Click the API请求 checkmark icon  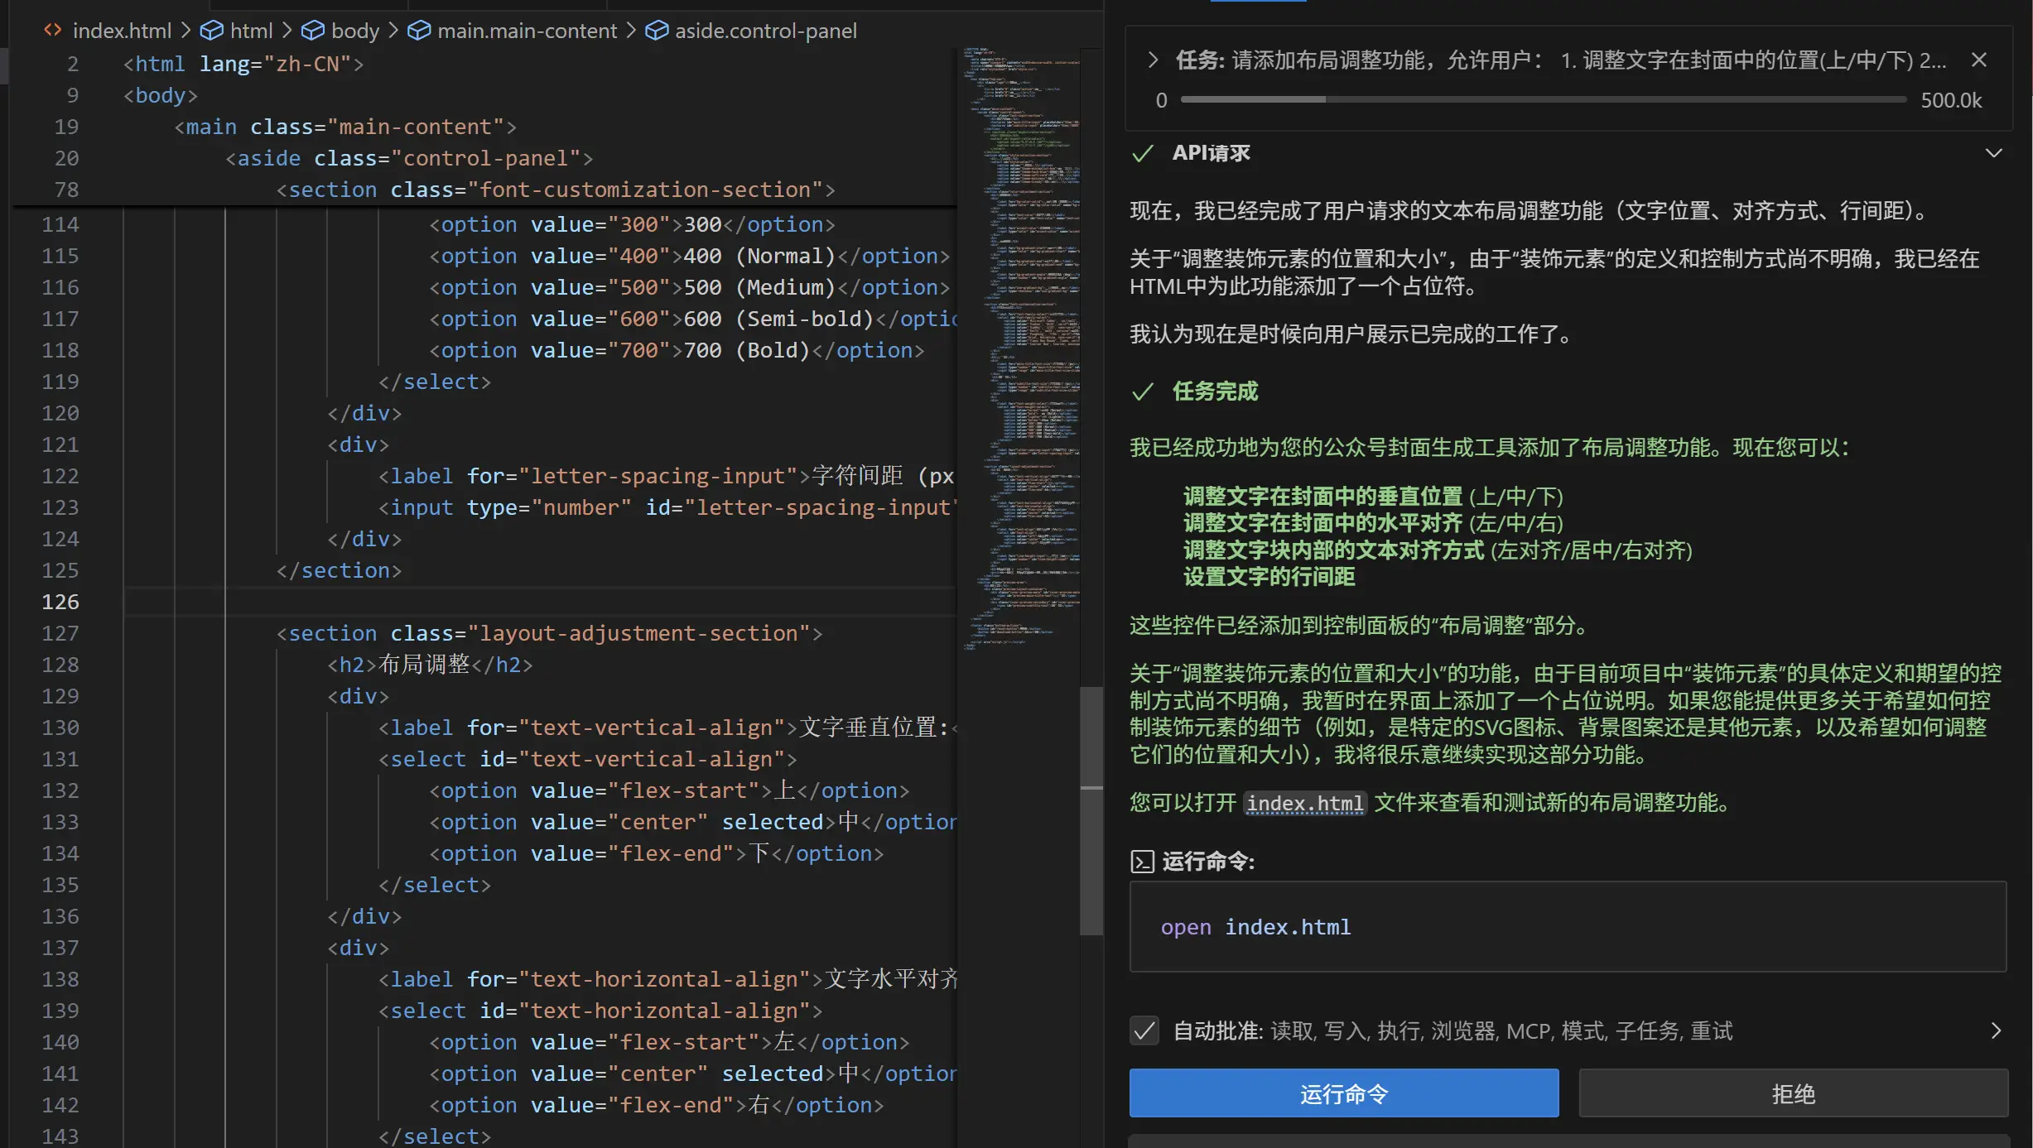point(1143,153)
